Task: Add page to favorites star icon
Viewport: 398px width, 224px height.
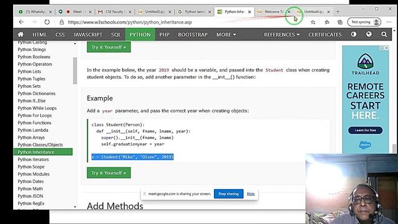Action: [x=313, y=22]
